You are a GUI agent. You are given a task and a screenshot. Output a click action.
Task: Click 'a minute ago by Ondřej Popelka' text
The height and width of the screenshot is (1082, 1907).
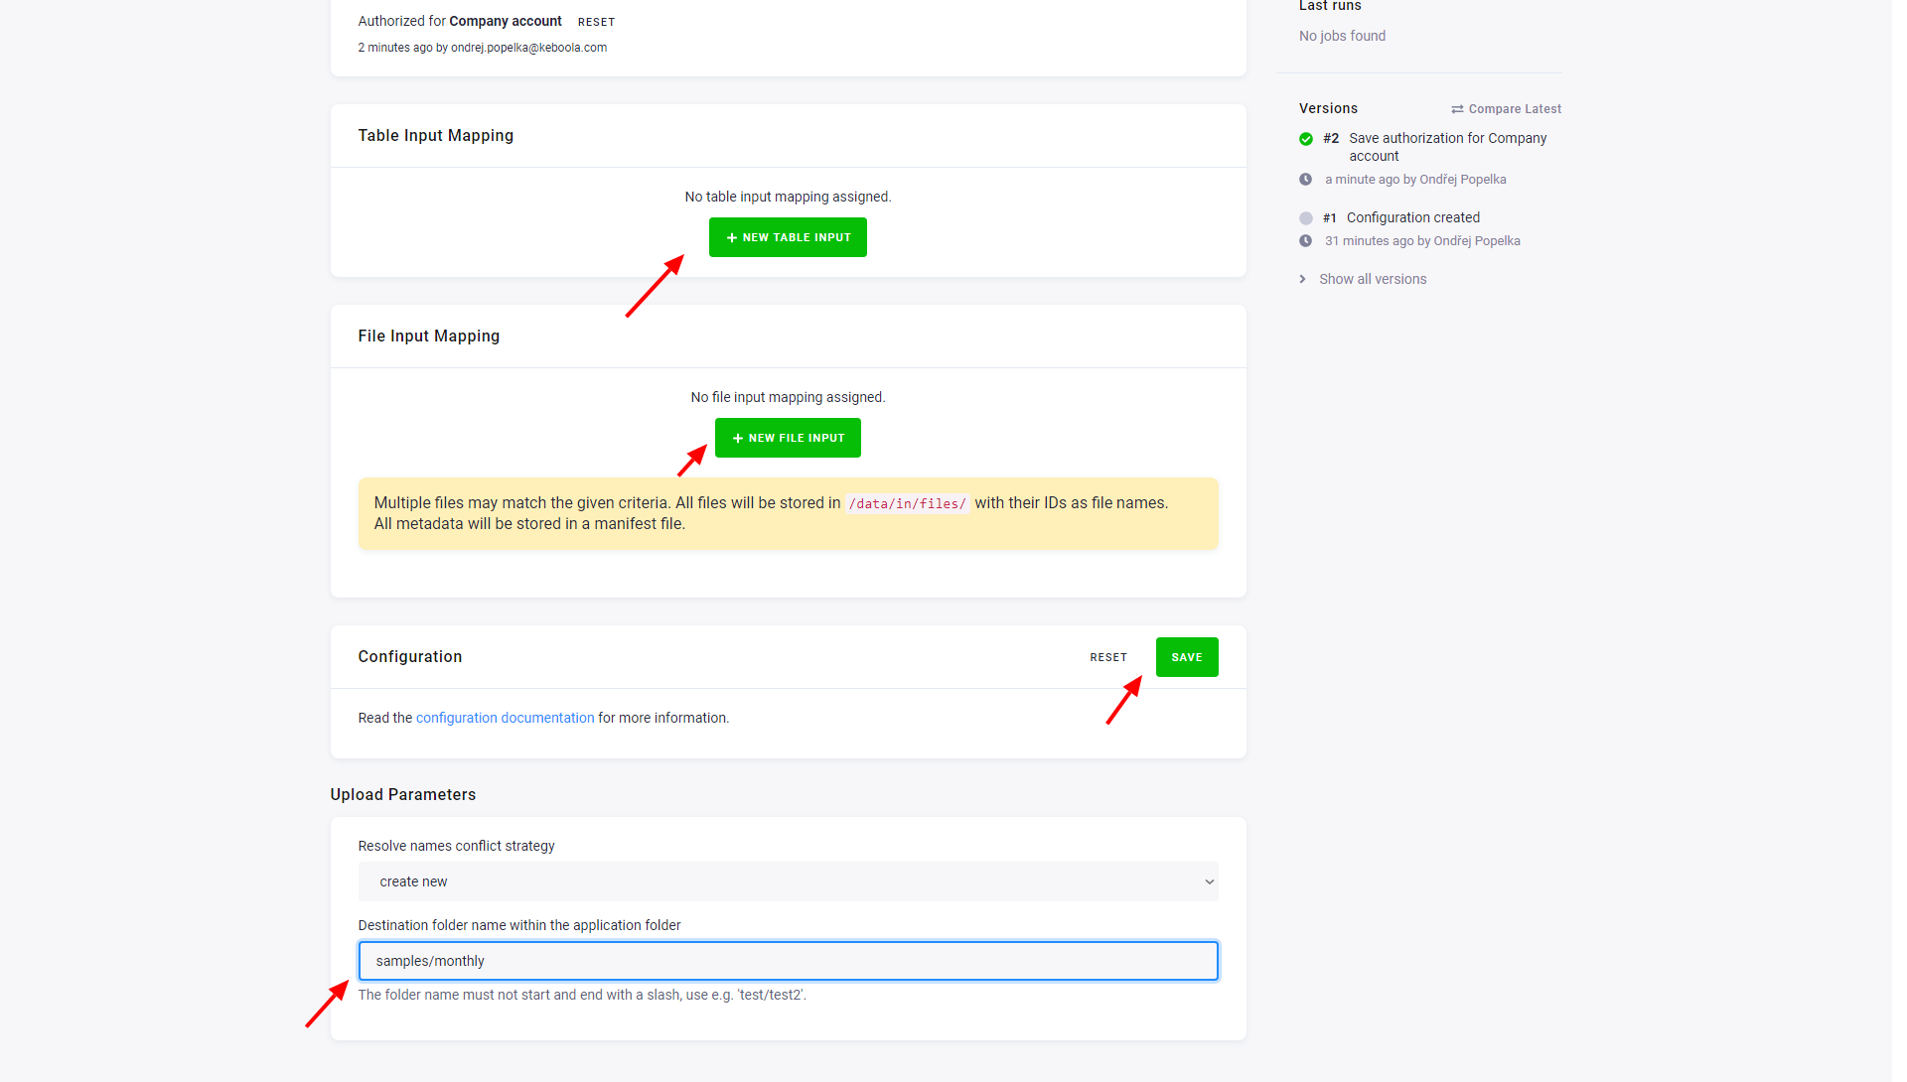point(1415,180)
